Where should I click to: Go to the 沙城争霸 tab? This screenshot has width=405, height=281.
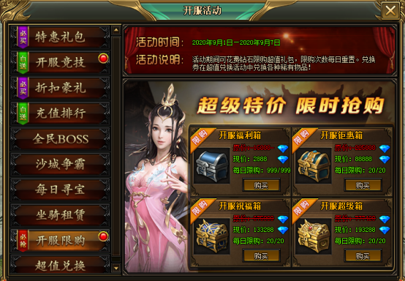[60, 164]
